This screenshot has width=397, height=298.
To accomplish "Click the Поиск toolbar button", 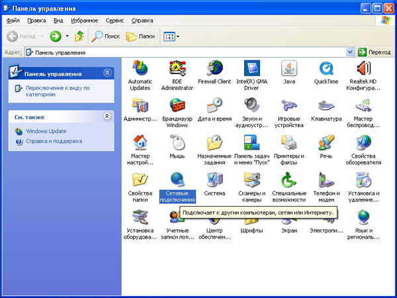I will point(106,36).
